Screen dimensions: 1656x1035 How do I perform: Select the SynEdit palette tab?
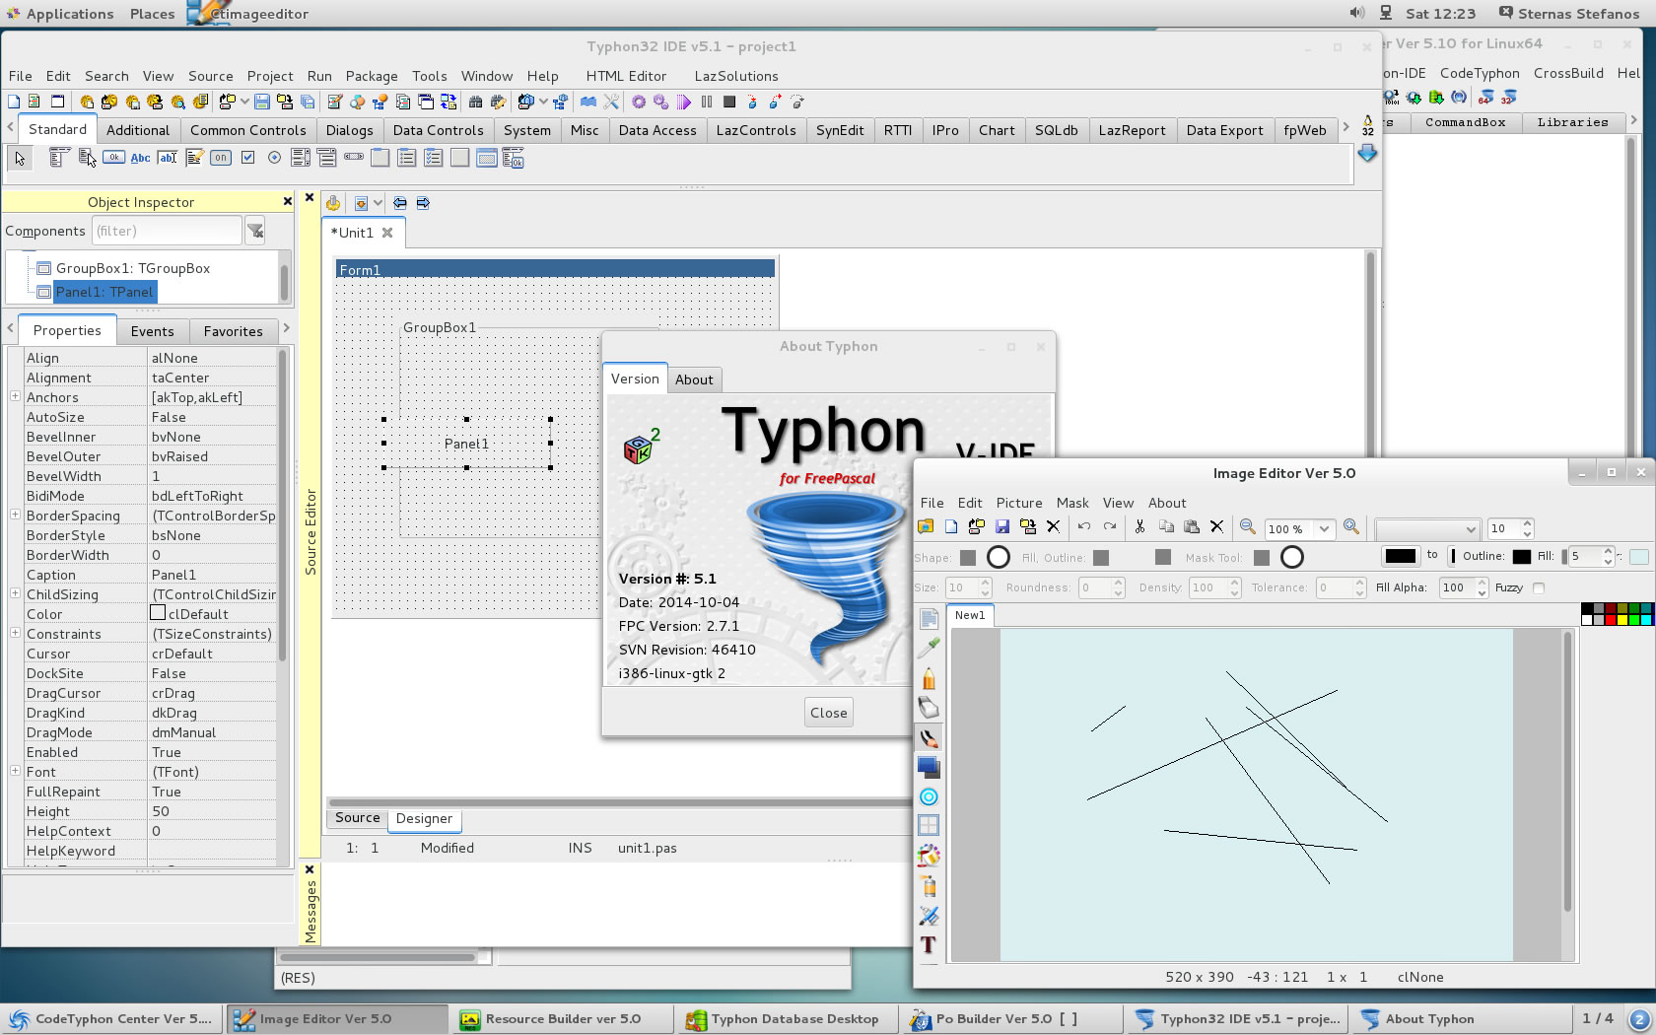pyautogui.click(x=840, y=130)
